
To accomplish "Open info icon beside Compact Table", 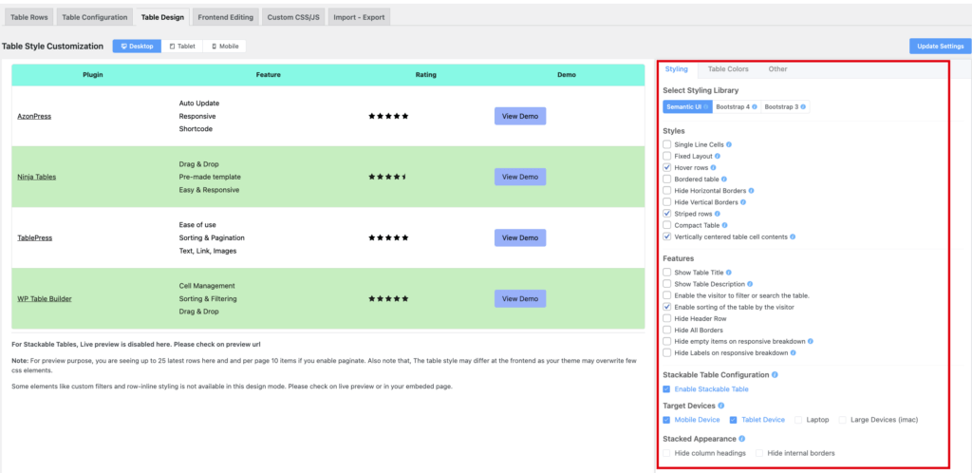I will [x=724, y=225].
